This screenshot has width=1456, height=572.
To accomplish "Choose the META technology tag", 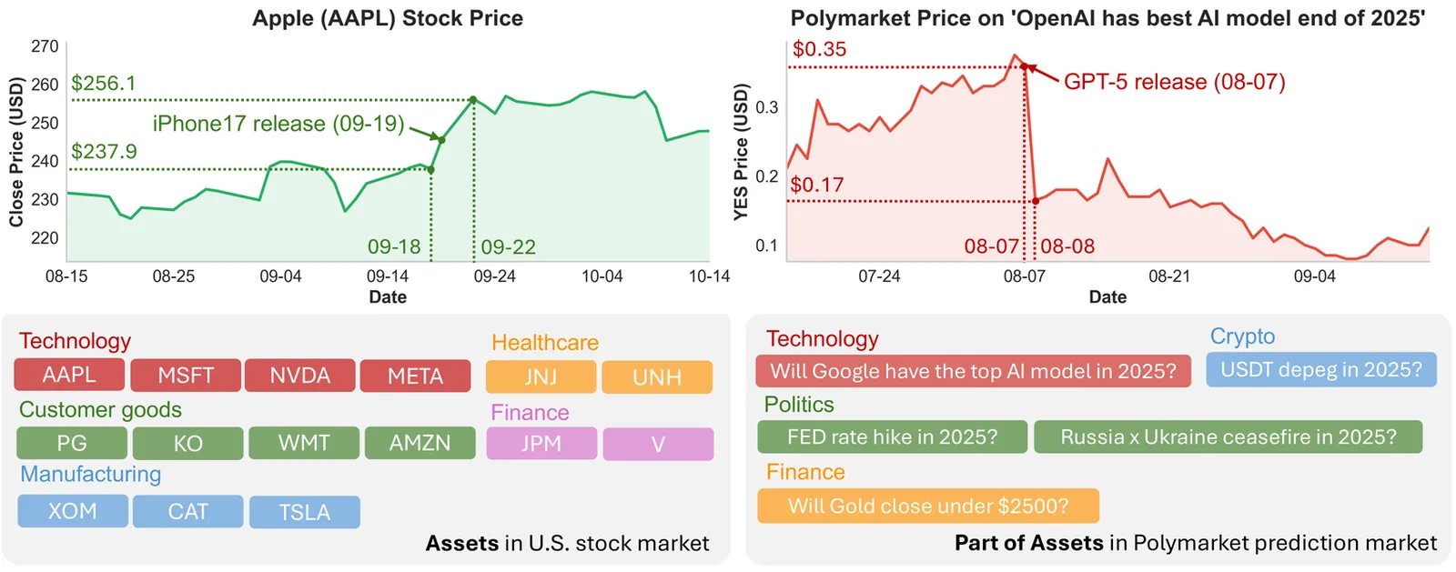I will coord(416,376).
